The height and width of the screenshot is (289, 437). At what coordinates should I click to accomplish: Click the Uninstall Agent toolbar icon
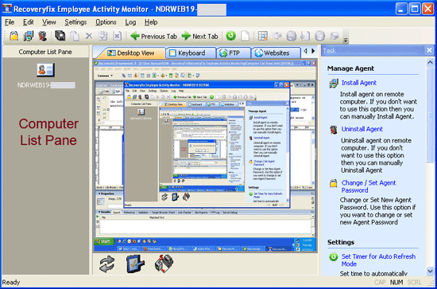click(43, 36)
